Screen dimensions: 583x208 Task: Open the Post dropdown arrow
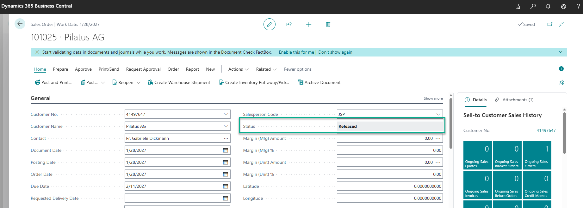pyautogui.click(x=103, y=82)
